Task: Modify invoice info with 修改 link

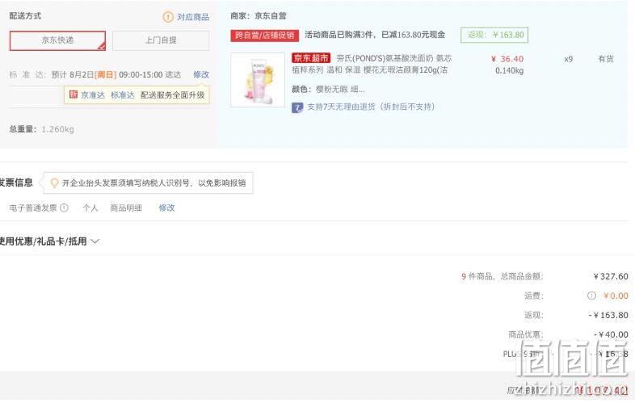Action: (166, 208)
